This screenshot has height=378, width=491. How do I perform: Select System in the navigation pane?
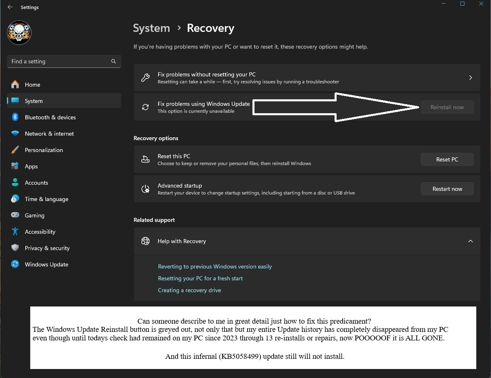[33, 101]
